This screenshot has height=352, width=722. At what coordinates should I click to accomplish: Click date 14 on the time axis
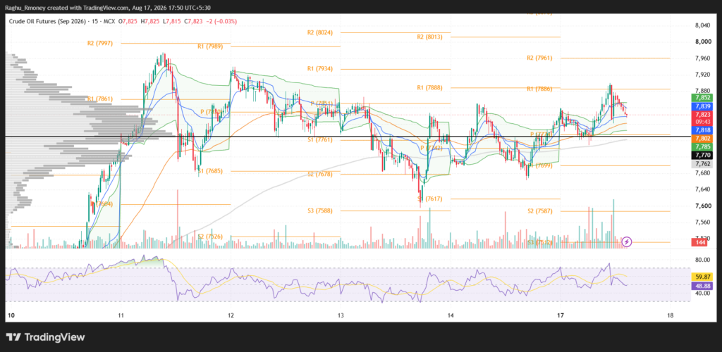451,315
